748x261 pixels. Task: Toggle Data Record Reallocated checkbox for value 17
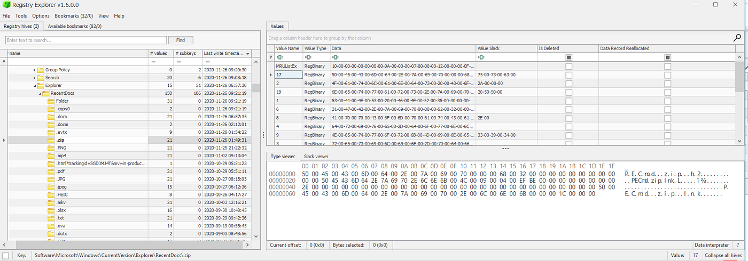[667, 75]
